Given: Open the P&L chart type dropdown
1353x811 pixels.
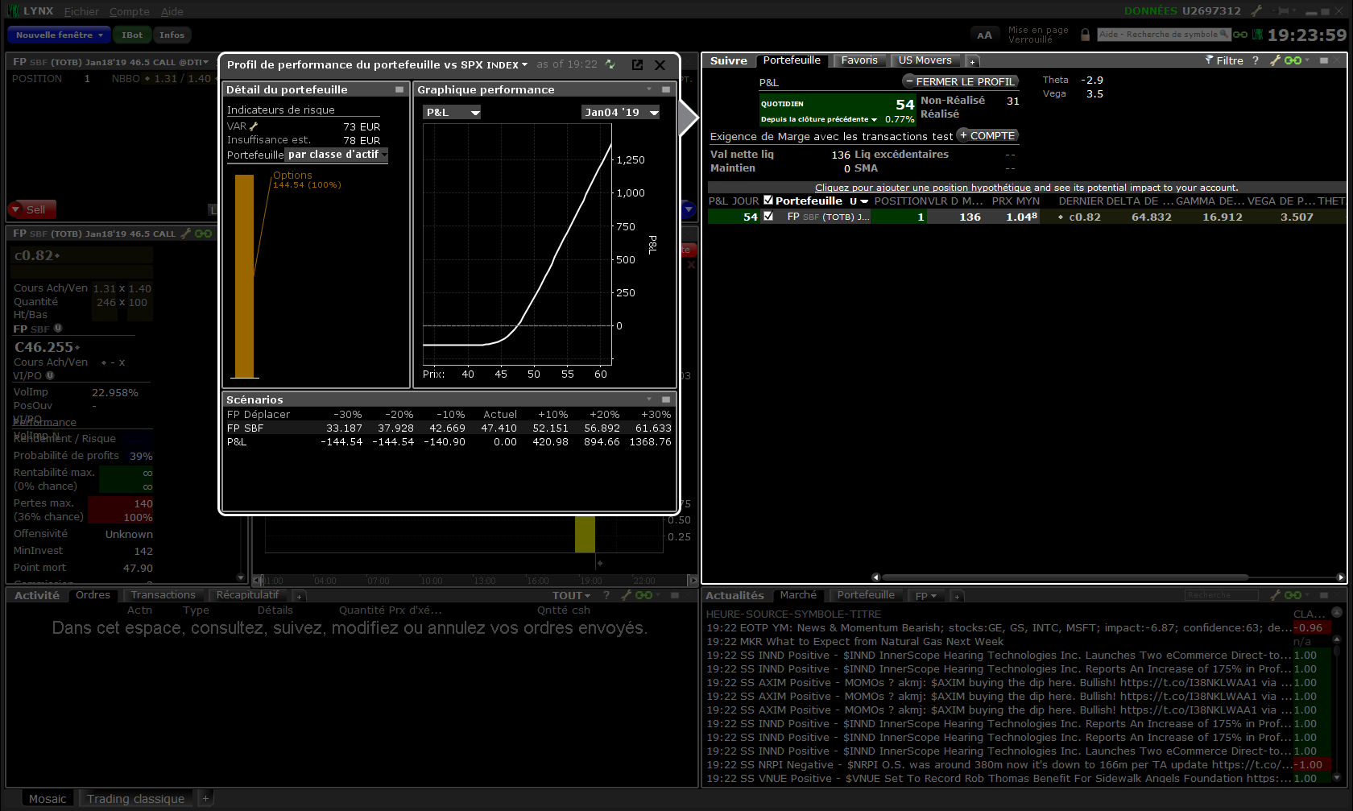Looking at the screenshot, I should point(453,113).
